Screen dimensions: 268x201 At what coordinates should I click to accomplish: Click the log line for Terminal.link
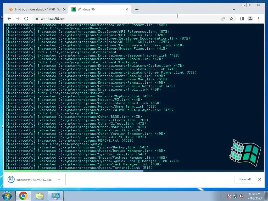tap(79, 168)
